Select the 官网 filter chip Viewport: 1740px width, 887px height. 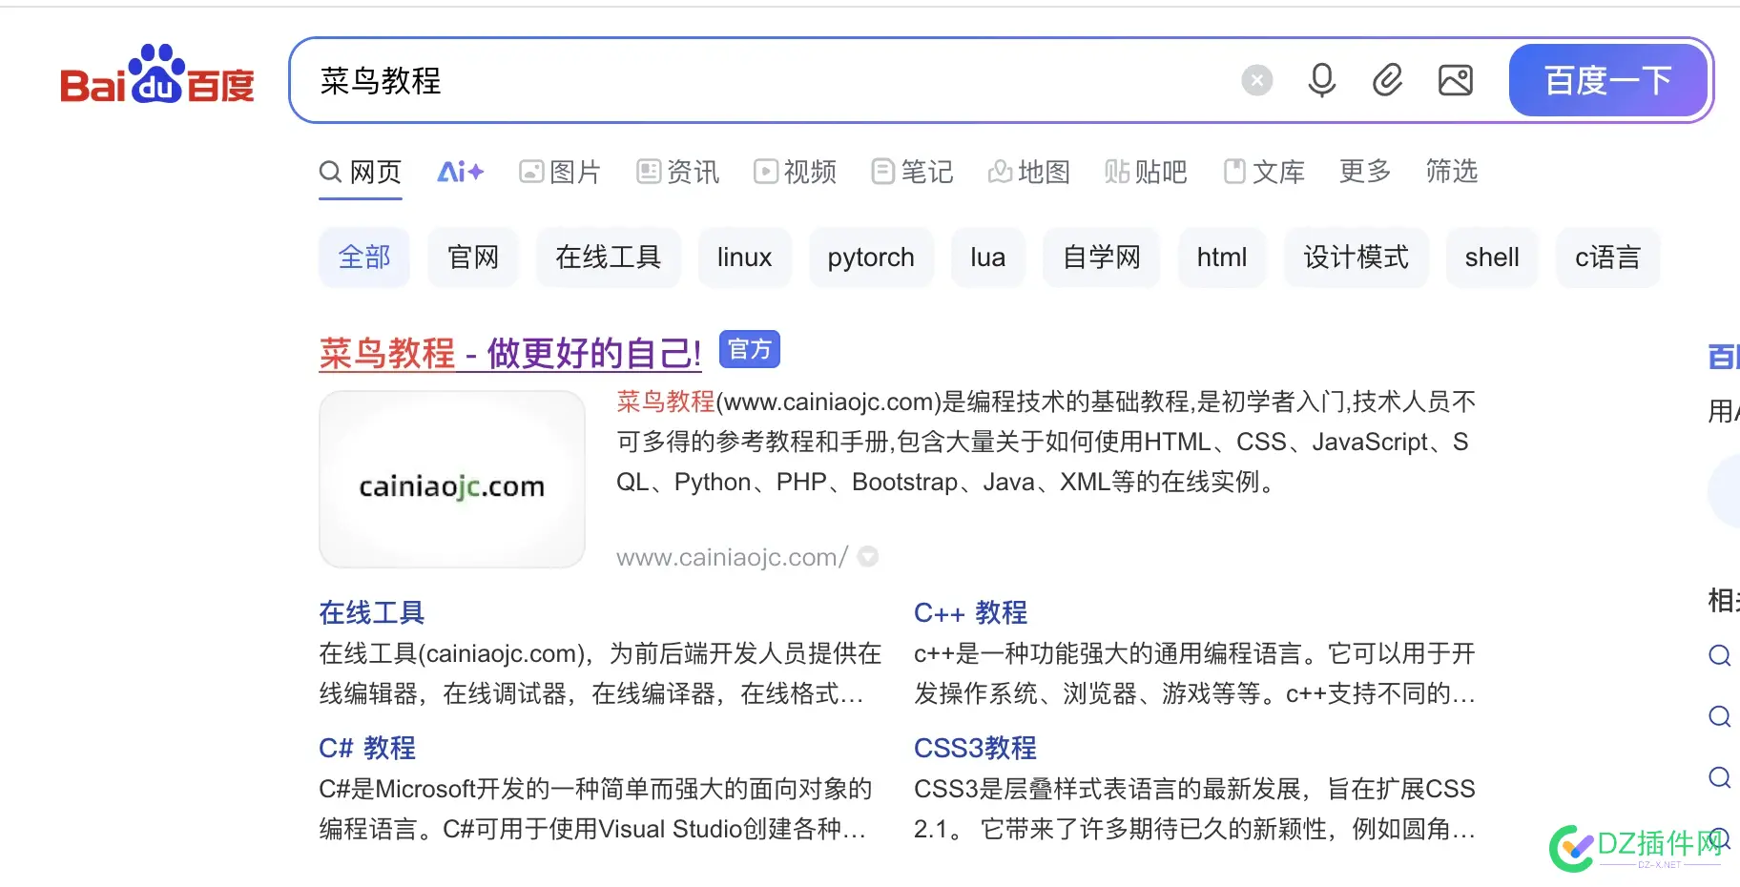pyautogui.click(x=473, y=258)
